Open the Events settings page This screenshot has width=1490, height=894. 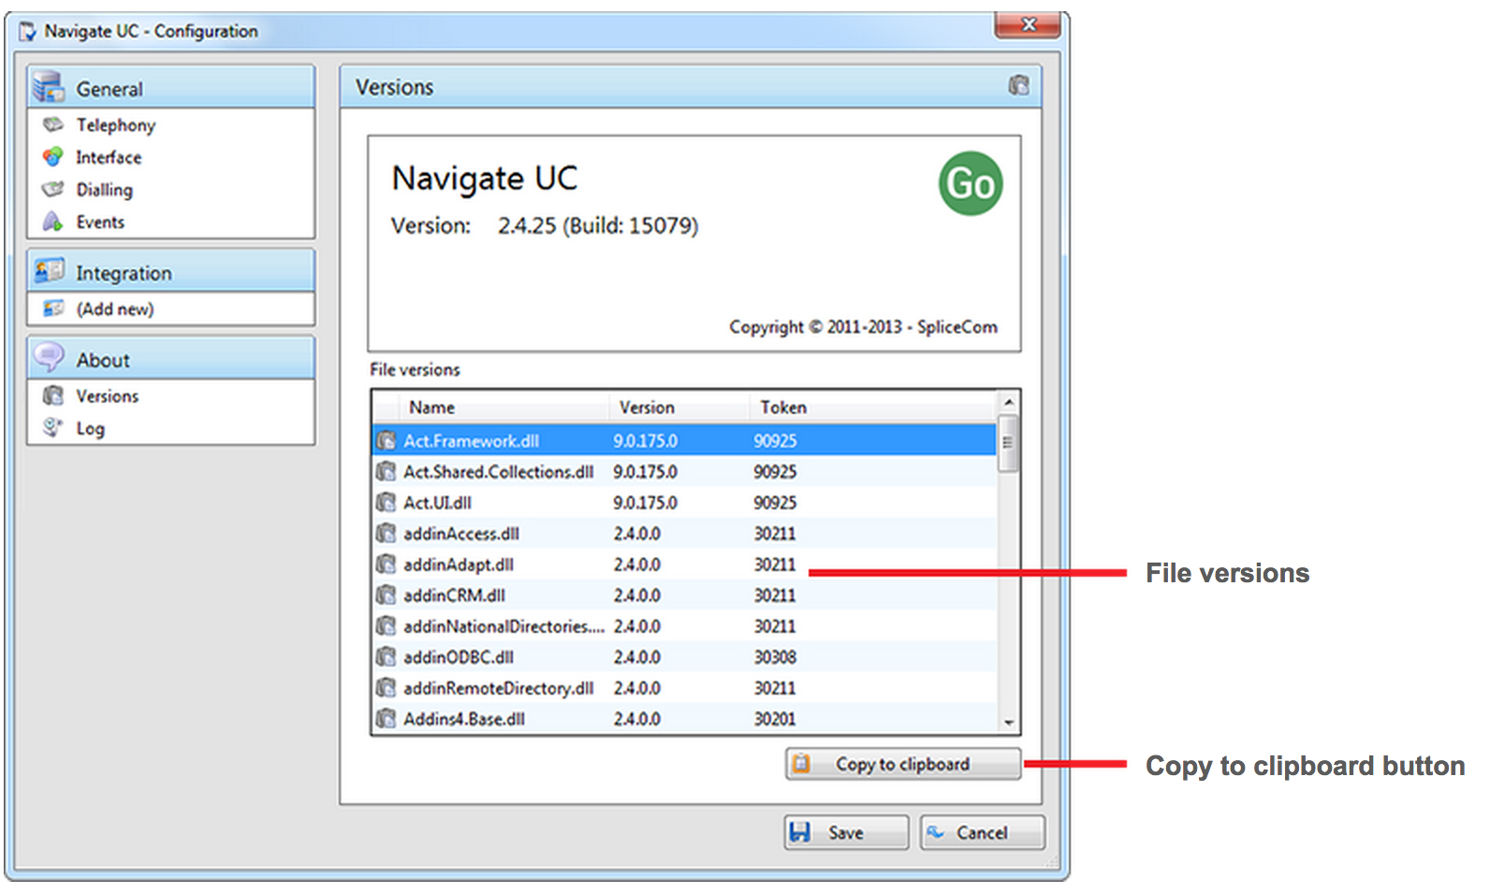100,222
